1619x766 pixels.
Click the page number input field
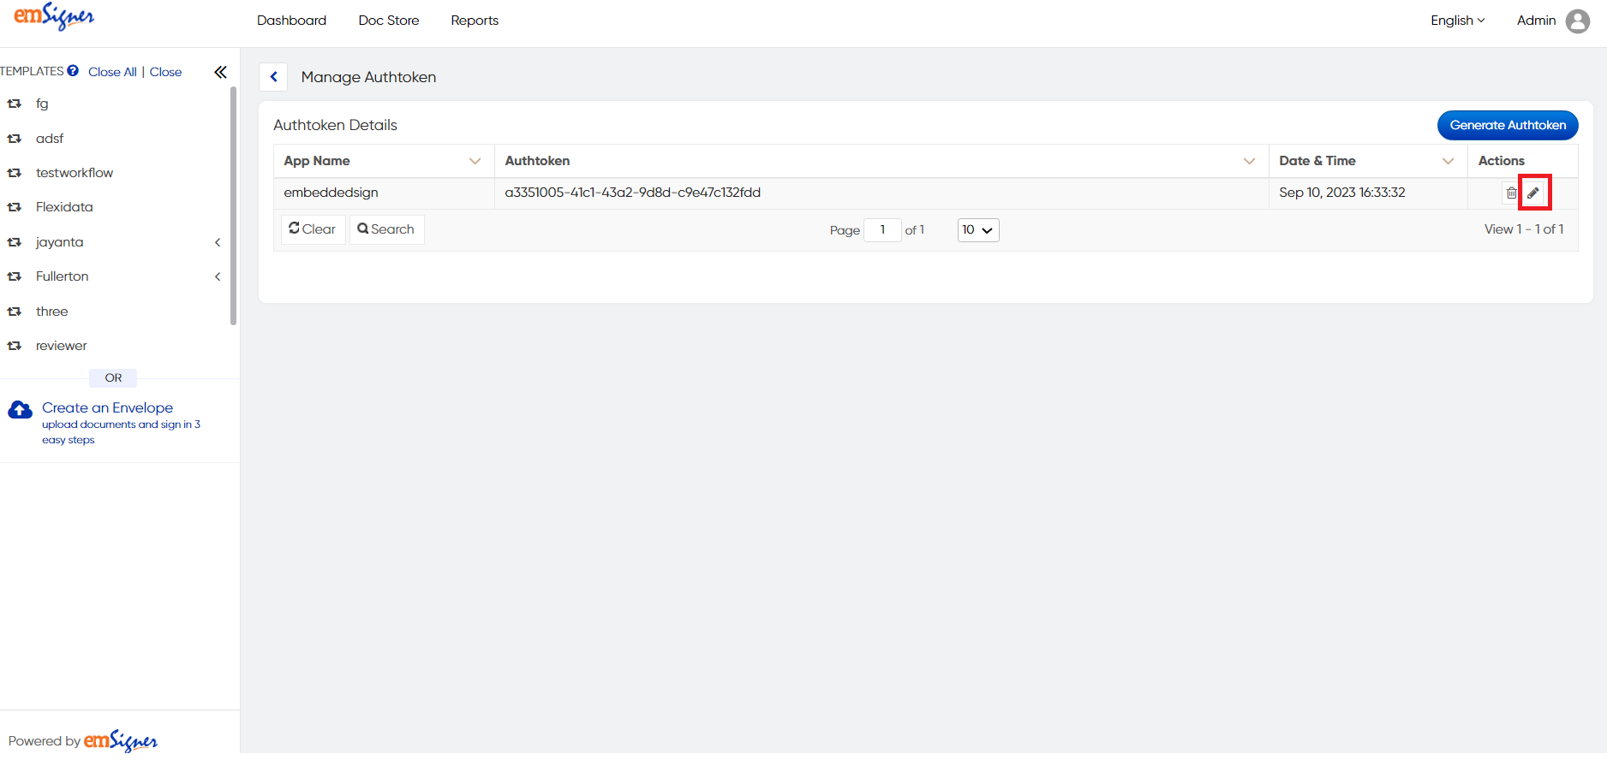tap(882, 230)
